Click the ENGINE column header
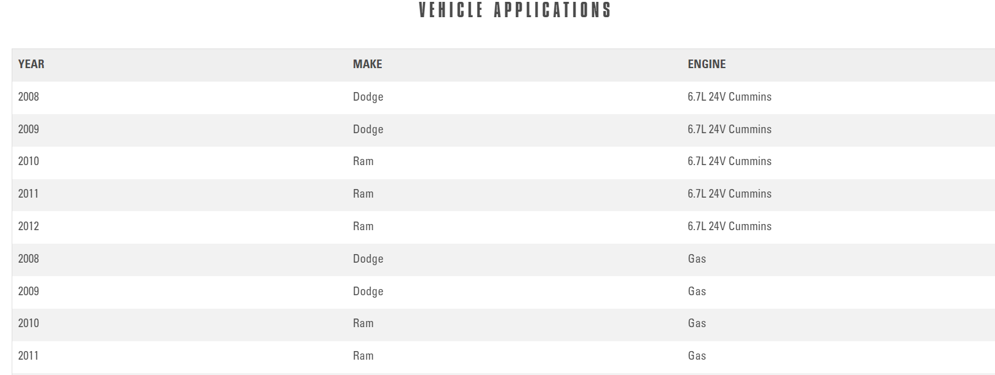 click(x=707, y=64)
